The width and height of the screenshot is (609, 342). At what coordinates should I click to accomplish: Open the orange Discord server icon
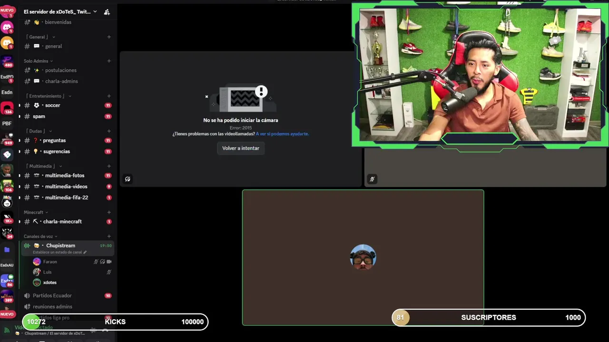[7, 44]
